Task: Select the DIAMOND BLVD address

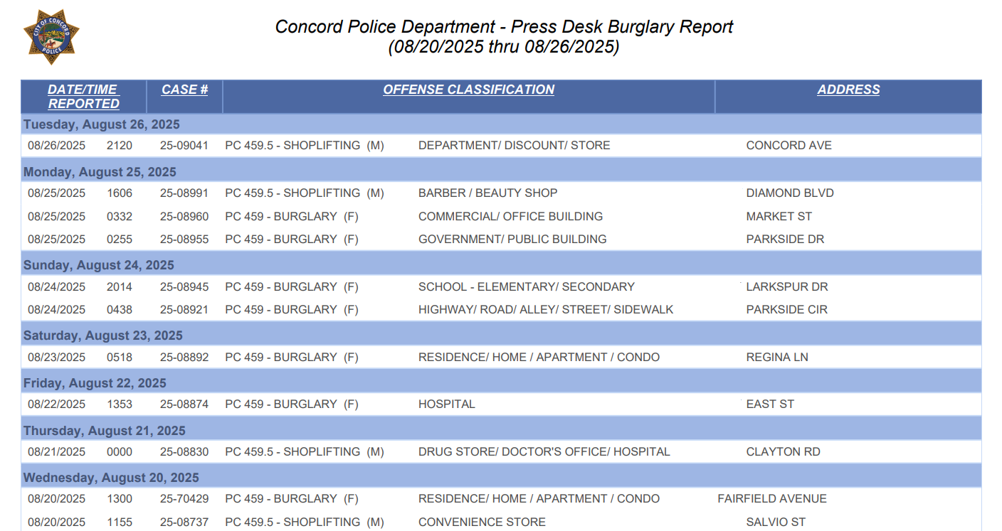Action: click(x=790, y=193)
